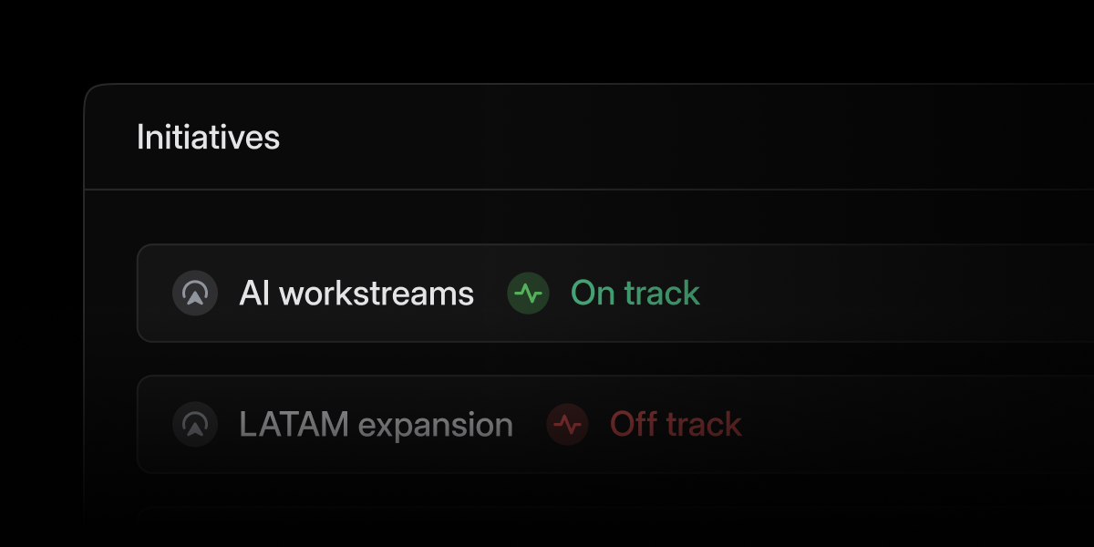The image size is (1094, 547).
Task: Select the LATAM expansion row's empty area
Action: (912, 425)
